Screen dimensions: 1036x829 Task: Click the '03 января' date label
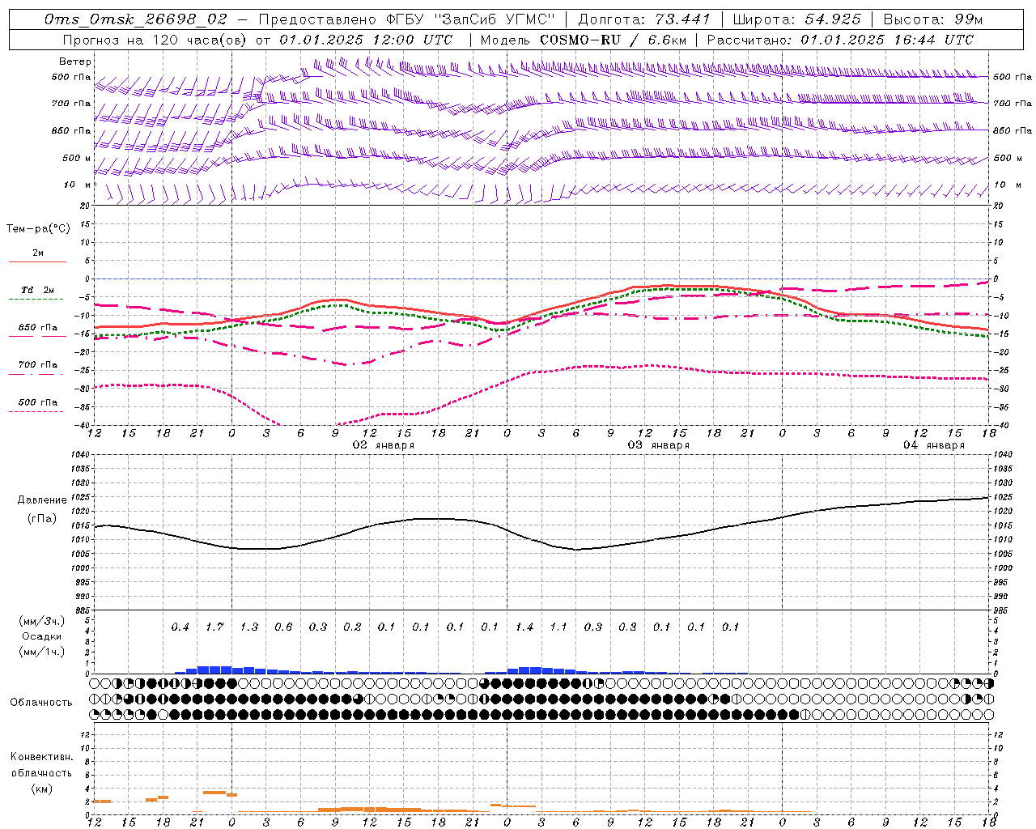[659, 445]
